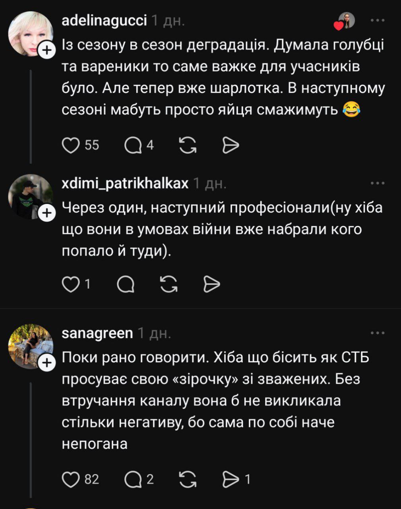This screenshot has width=401, height=509.
Task: Share xdimi_patrikhalkax's reply via send icon
Action: coord(211,284)
